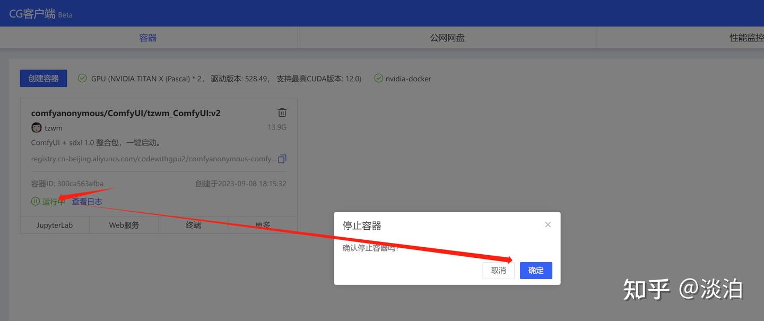Confirm stopping the container with 确定
This screenshot has width=764, height=321.
(x=536, y=271)
